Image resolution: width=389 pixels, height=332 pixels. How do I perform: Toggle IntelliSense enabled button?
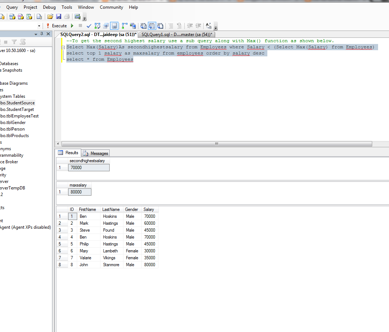tap(114, 26)
